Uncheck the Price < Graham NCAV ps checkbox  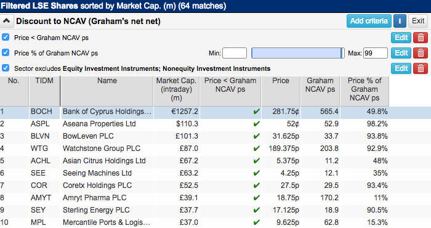coord(6,37)
